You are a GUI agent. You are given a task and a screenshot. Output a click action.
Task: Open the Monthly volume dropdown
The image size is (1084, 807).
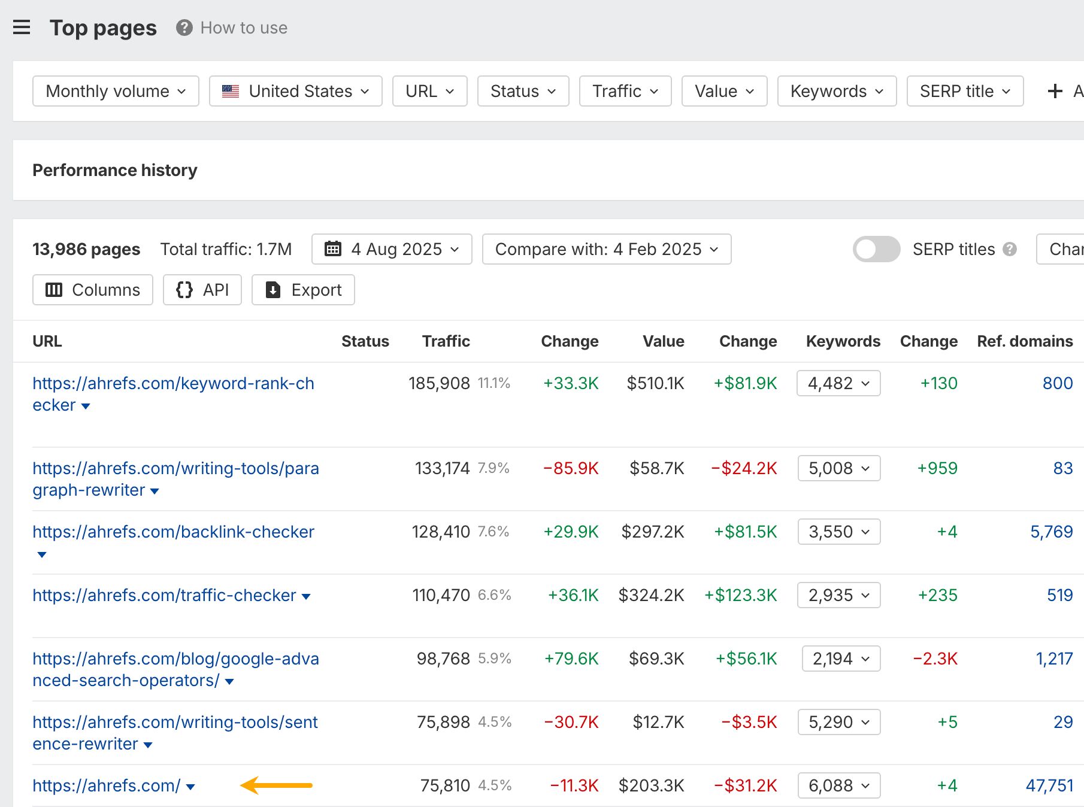[115, 91]
